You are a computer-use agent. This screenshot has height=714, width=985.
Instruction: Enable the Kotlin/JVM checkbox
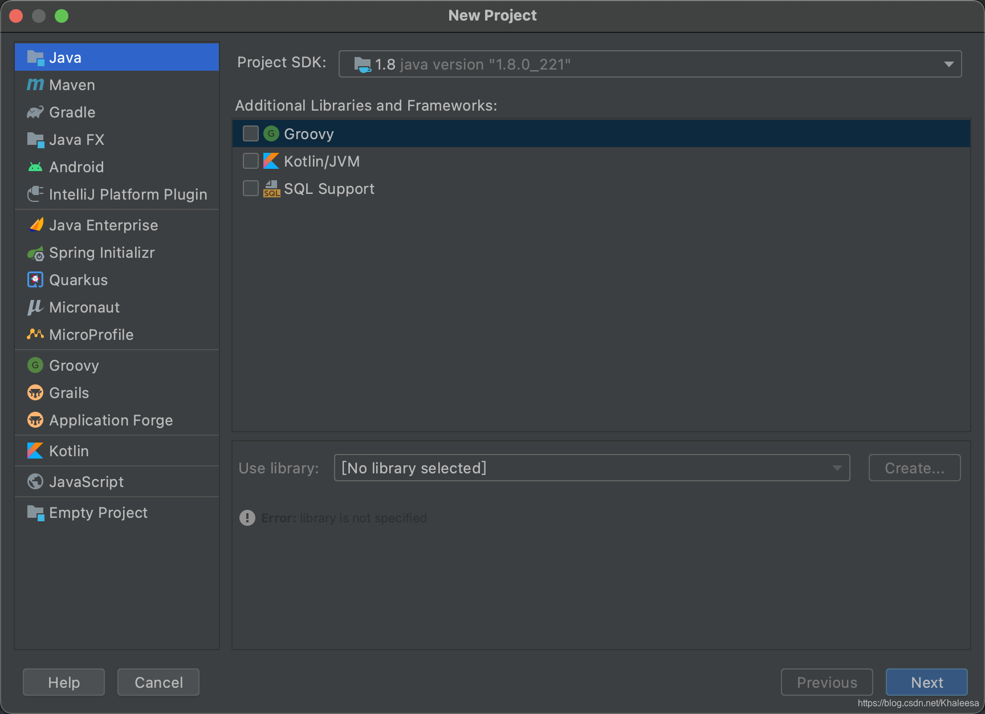click(251, 161)
